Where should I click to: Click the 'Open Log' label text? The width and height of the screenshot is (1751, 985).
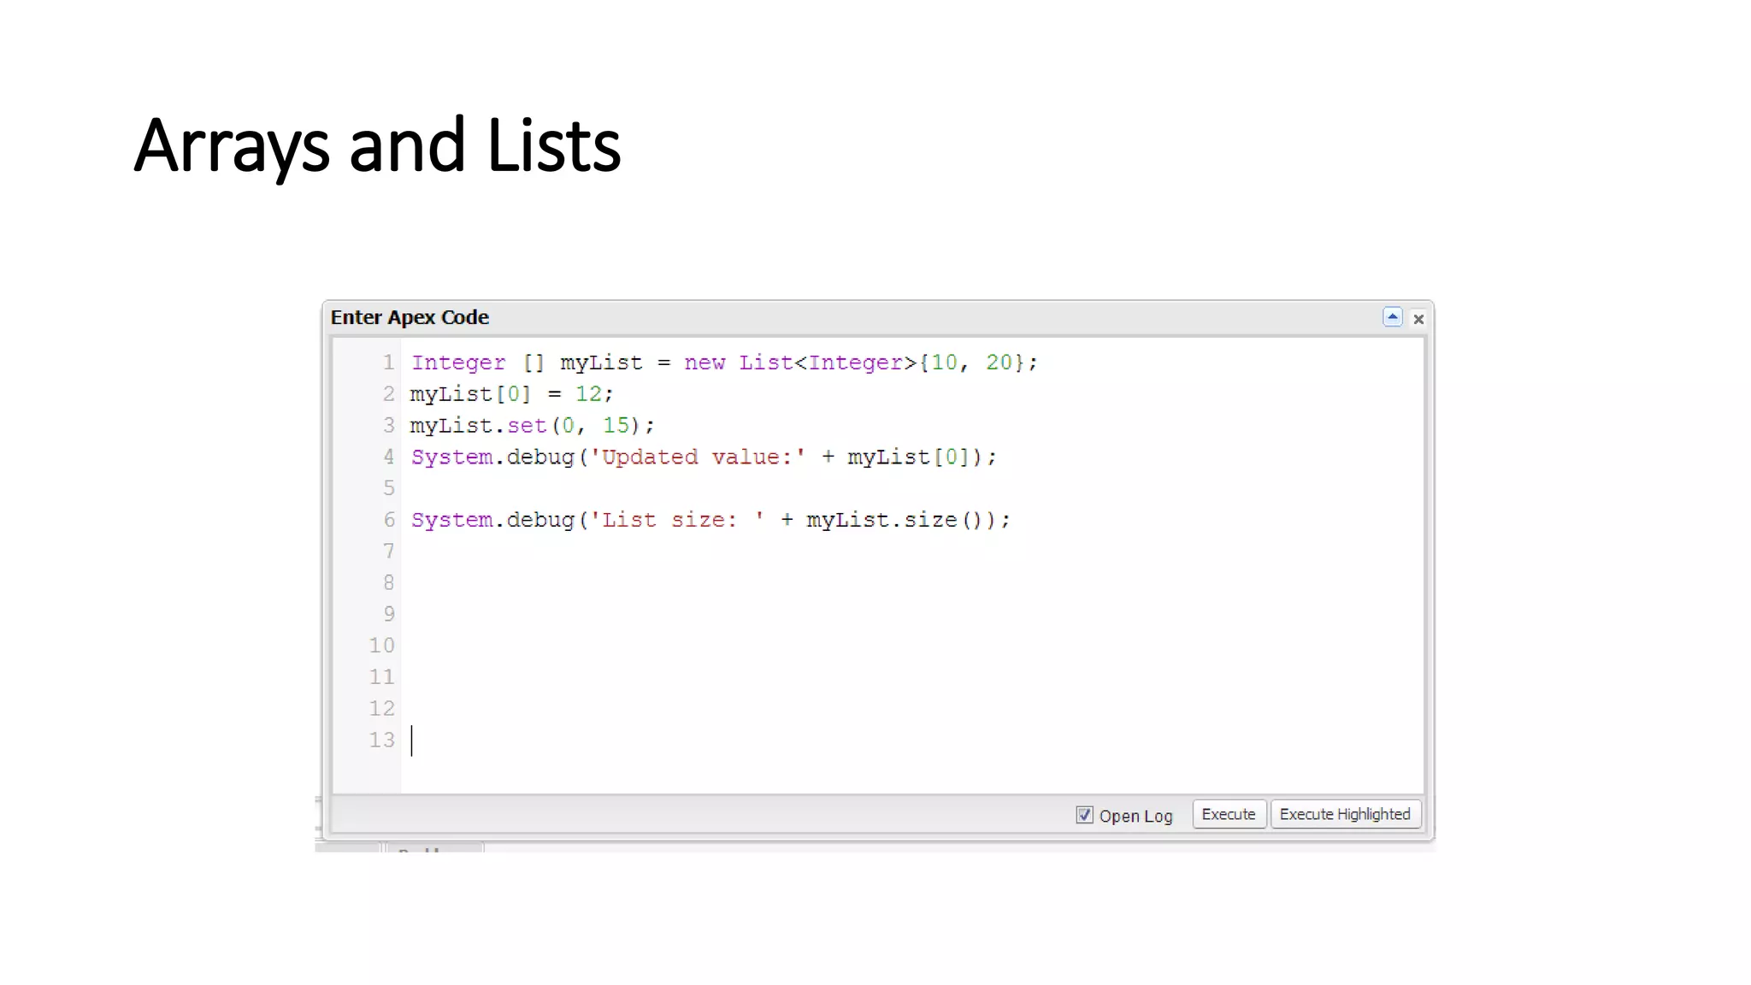(1135, 816)
